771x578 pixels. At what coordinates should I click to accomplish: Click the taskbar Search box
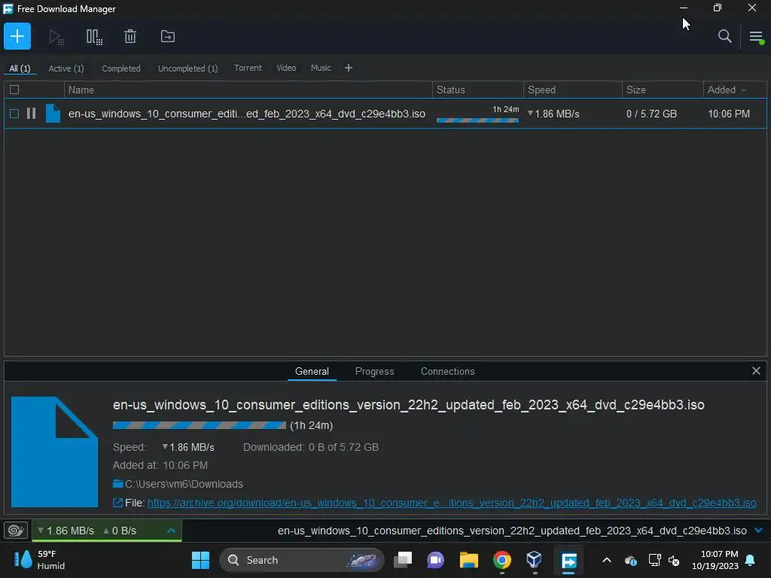click(301, 560)
